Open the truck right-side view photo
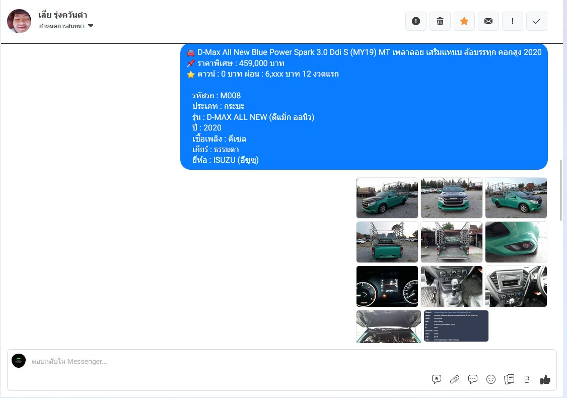Viewport: 567px width, 398px height. point(516,198)
